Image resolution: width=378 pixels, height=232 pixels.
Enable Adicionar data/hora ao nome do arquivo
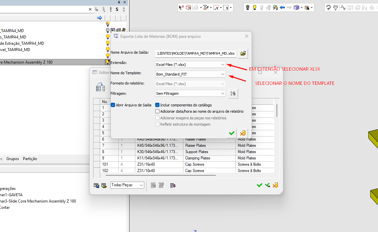(157, 111)
